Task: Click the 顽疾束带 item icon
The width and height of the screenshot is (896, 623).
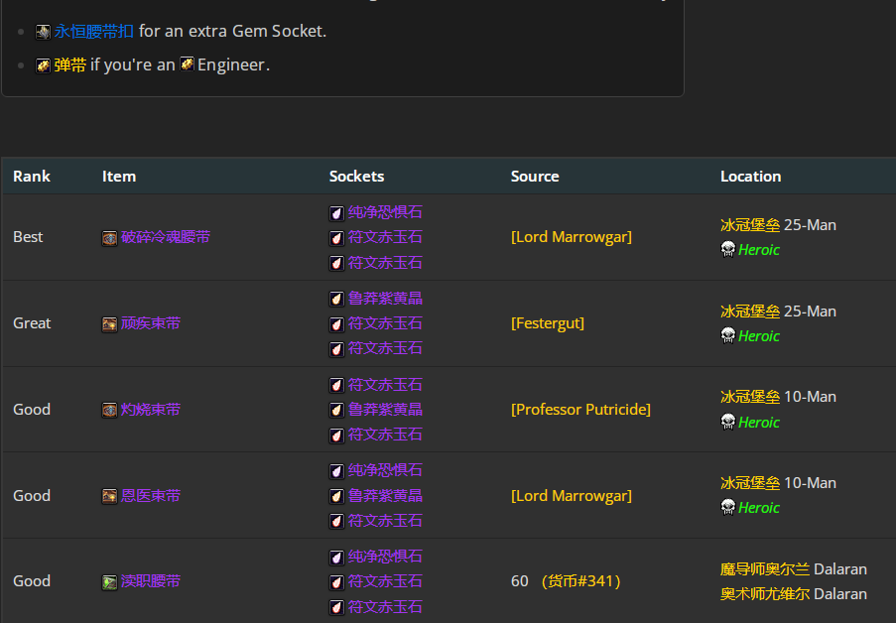Action: click(109, 324)
